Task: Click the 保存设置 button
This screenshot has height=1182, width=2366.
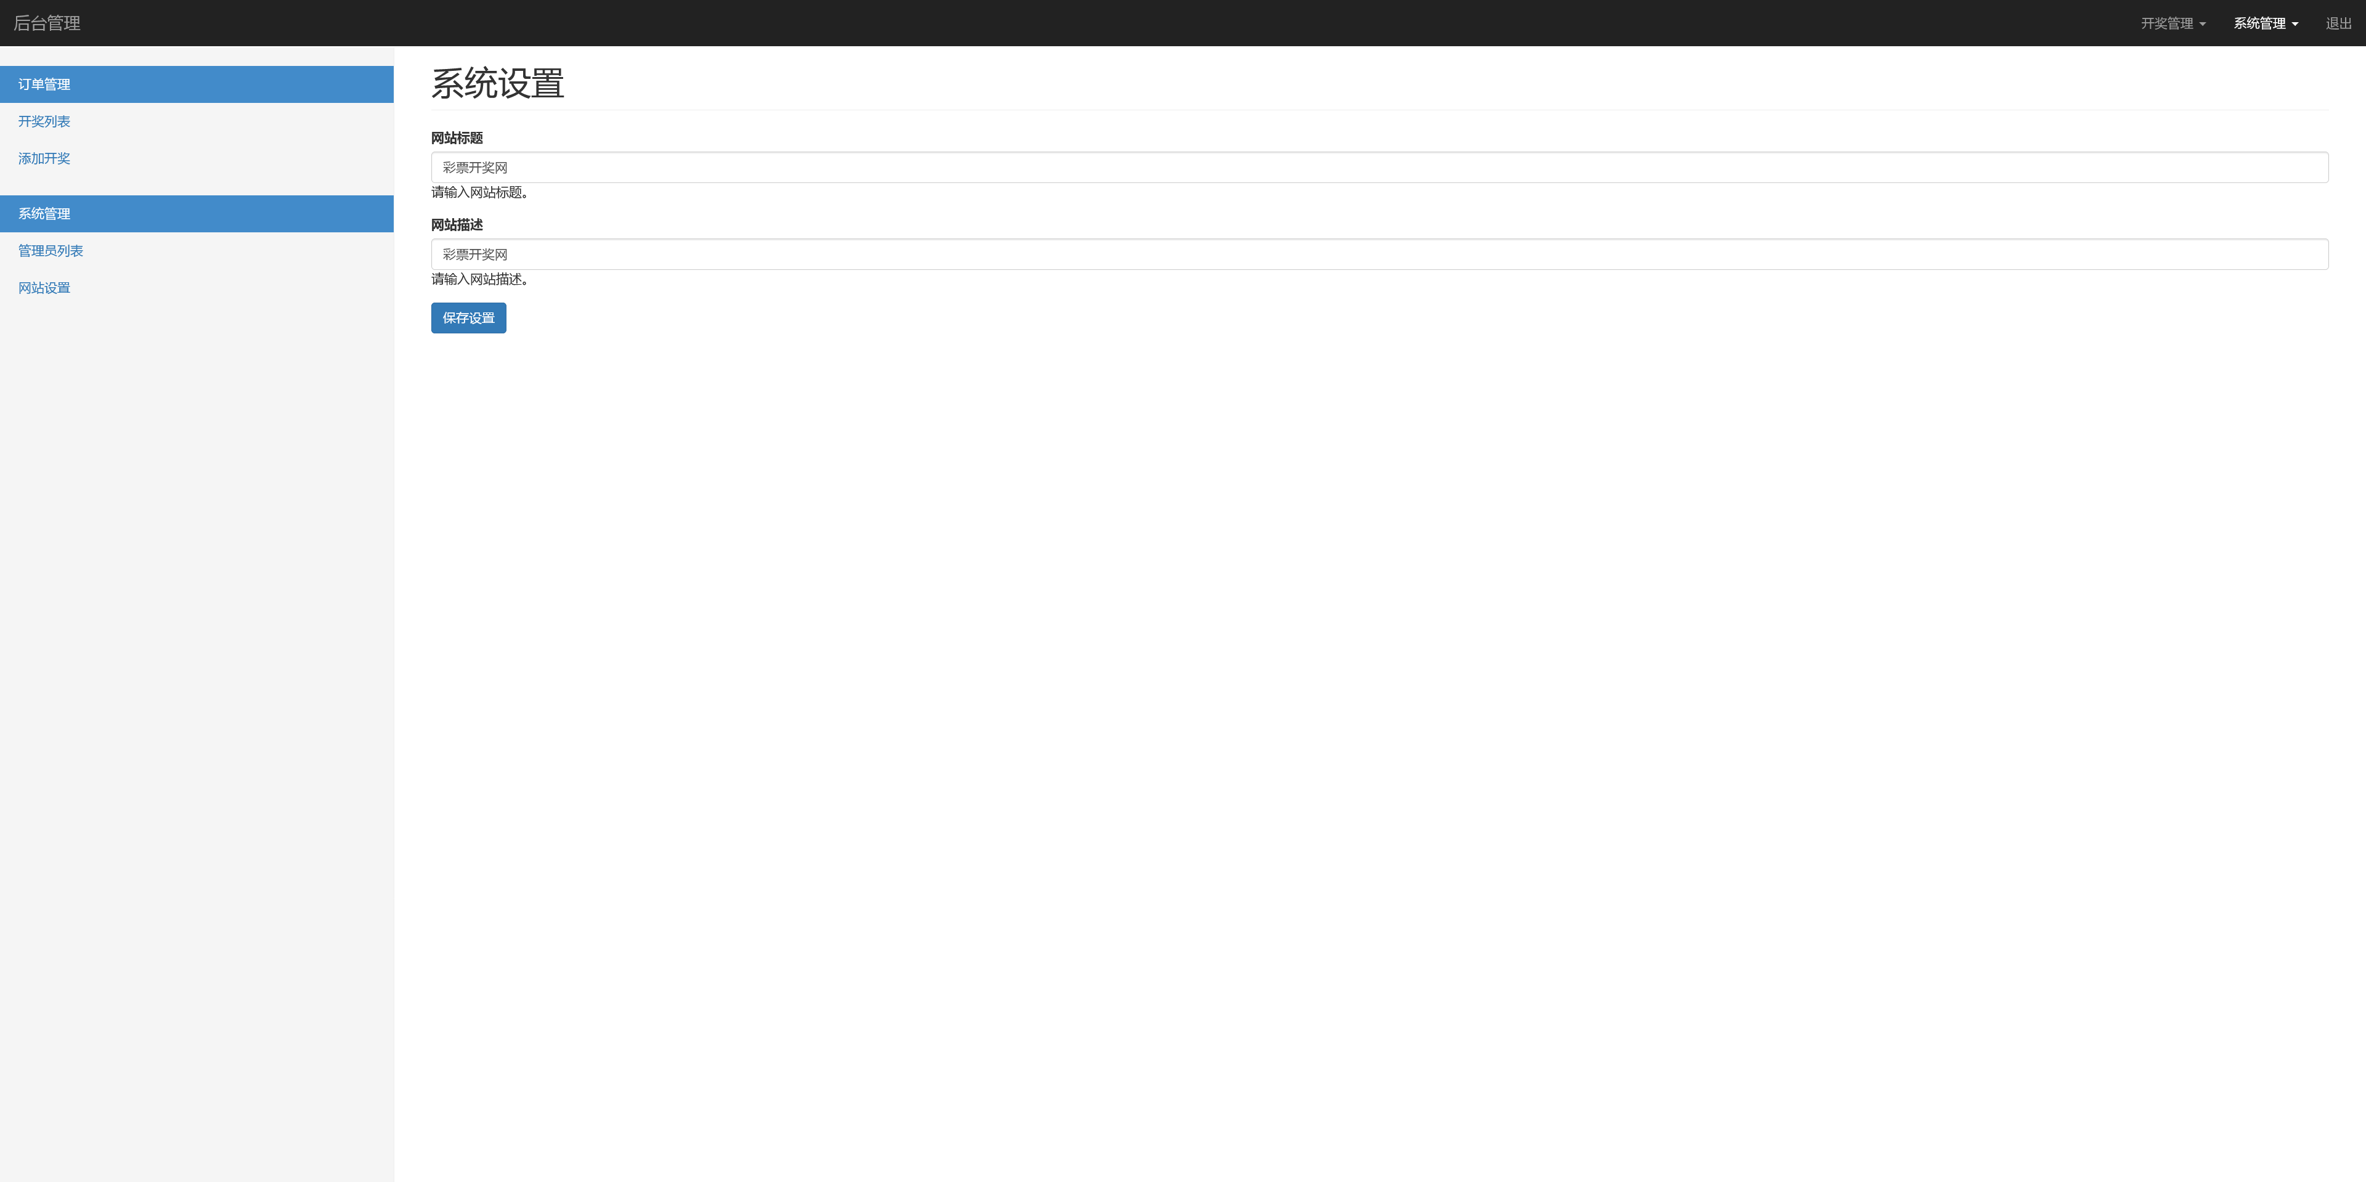Action: tap(468, 318)
